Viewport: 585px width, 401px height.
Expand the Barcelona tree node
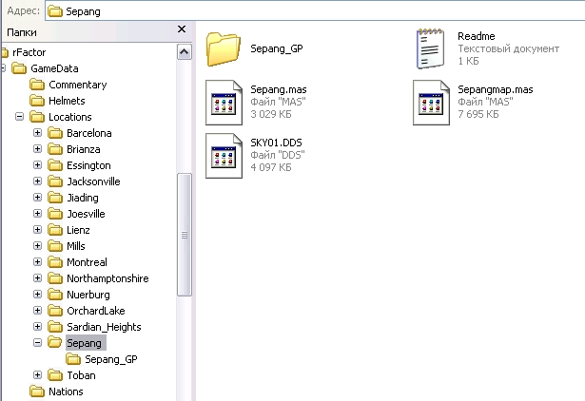coord(37,133)
